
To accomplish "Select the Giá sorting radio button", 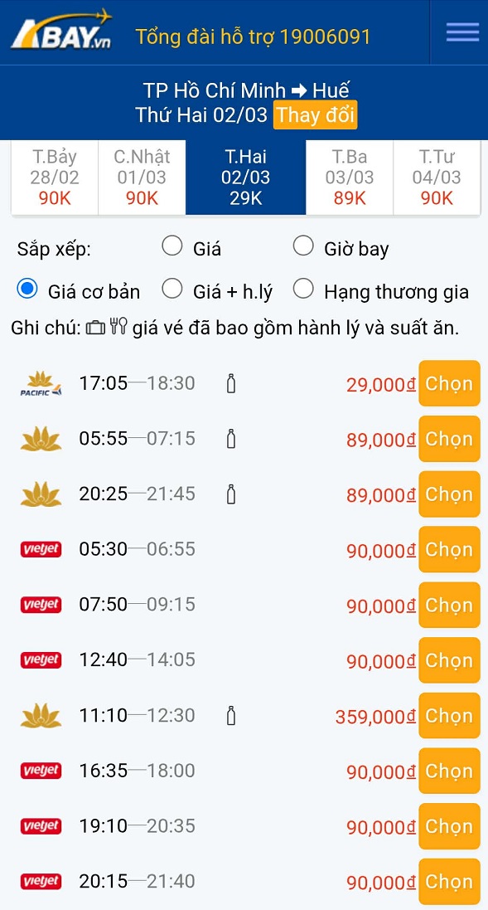I will click(x=172, y=246).
